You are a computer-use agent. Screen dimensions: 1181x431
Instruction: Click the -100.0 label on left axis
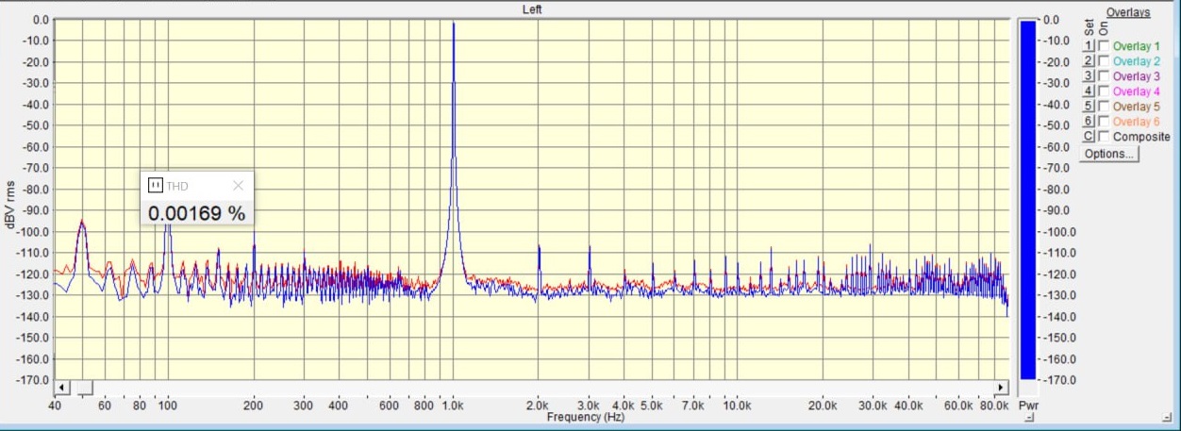34,231
